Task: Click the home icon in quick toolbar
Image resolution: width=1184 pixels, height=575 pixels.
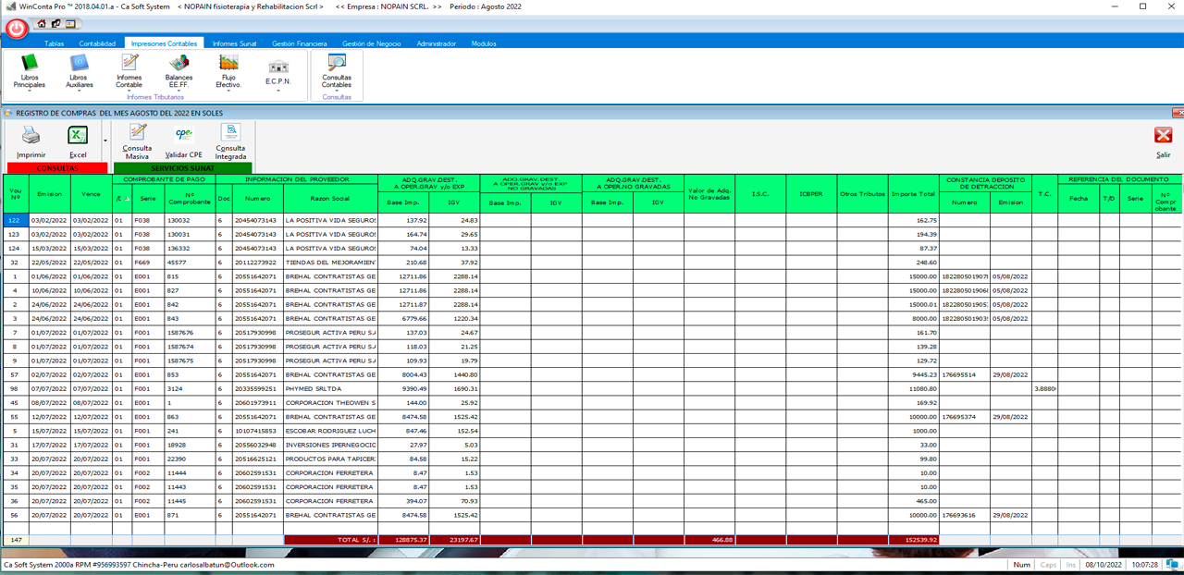Action: point(42,23)
